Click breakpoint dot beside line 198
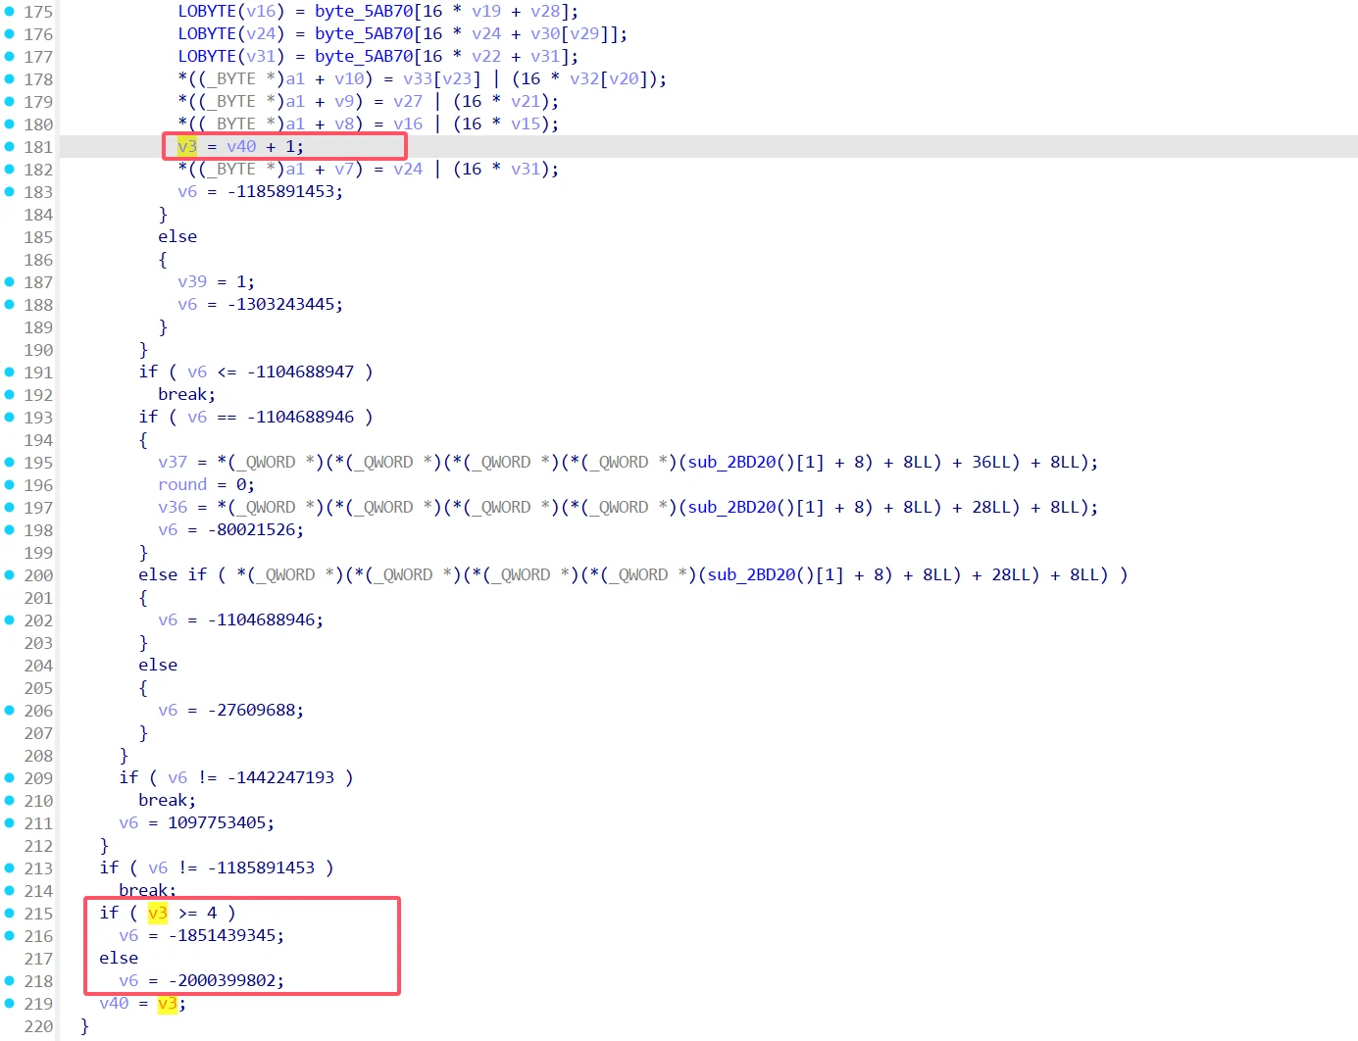This screenshot has height=1041, width=1358. point(10,530)
